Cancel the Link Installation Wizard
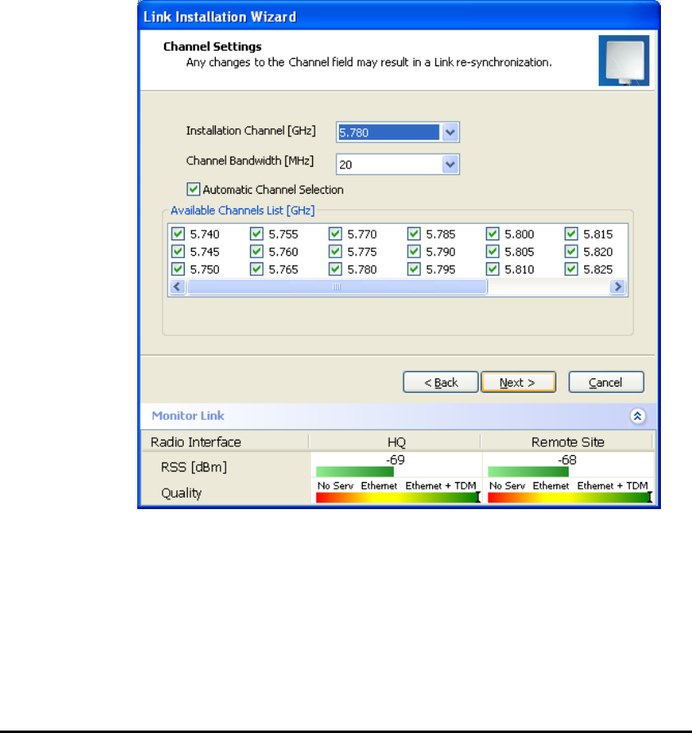 [606, 382]
